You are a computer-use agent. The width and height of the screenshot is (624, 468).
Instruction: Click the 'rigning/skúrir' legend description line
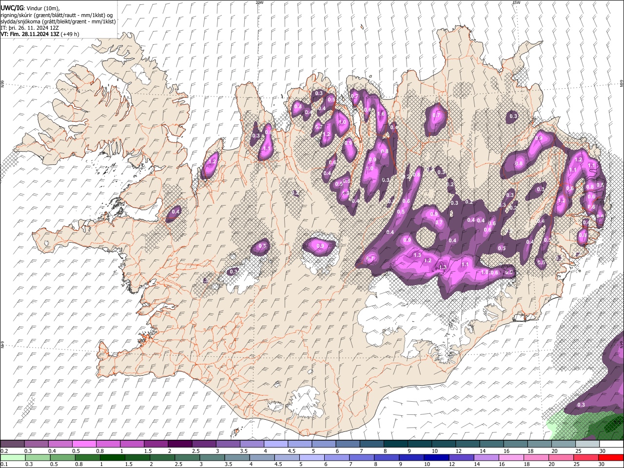(57, 15)
